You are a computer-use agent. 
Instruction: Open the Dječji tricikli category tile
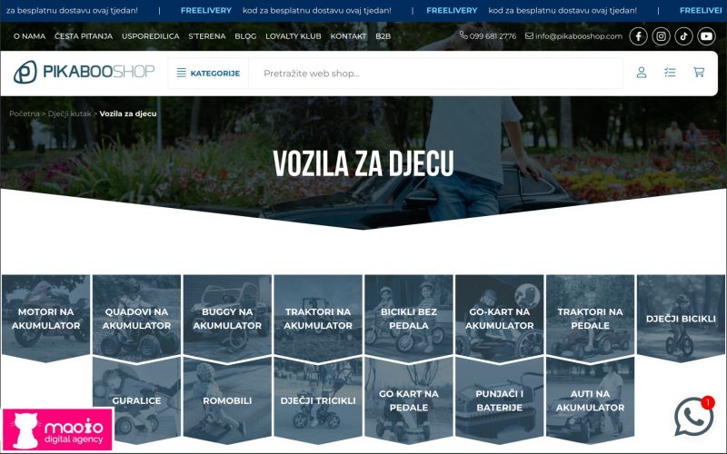[x=318, y=400]
